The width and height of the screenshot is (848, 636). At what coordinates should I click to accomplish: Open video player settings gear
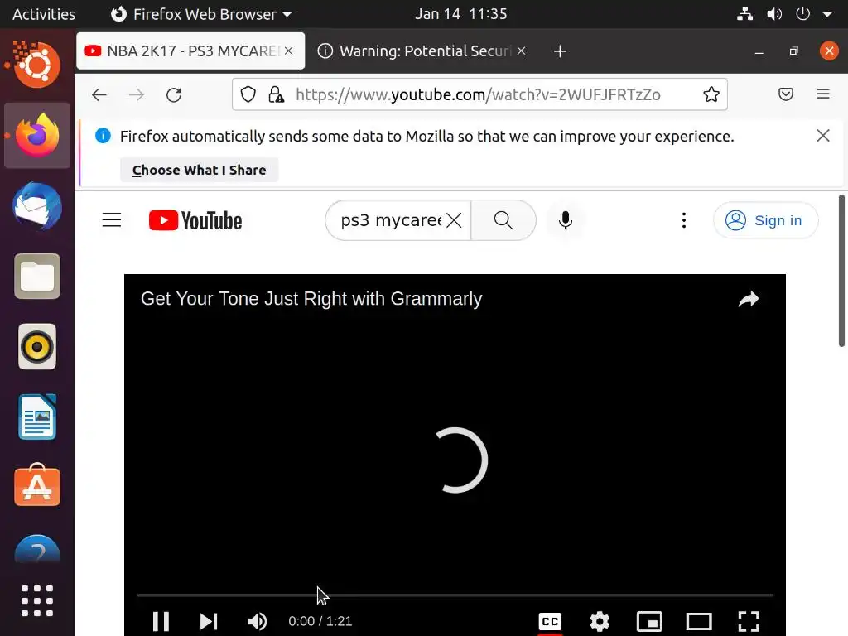(600, 621)
